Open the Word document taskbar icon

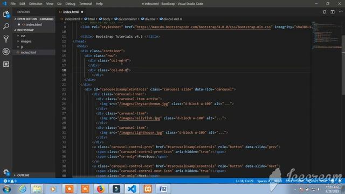pyautogui.click(x=163, y=189)
